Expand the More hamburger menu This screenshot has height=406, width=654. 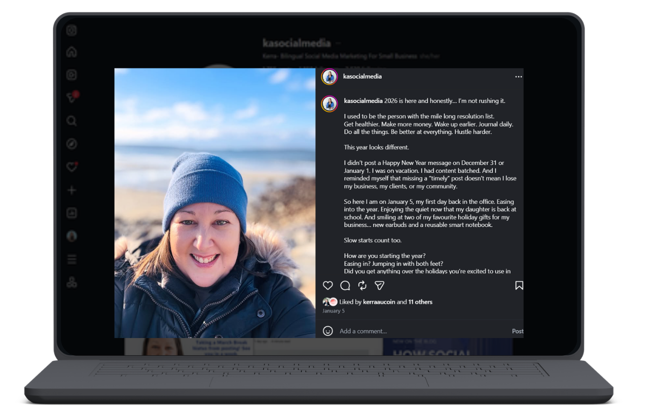(x=71, y=259)
